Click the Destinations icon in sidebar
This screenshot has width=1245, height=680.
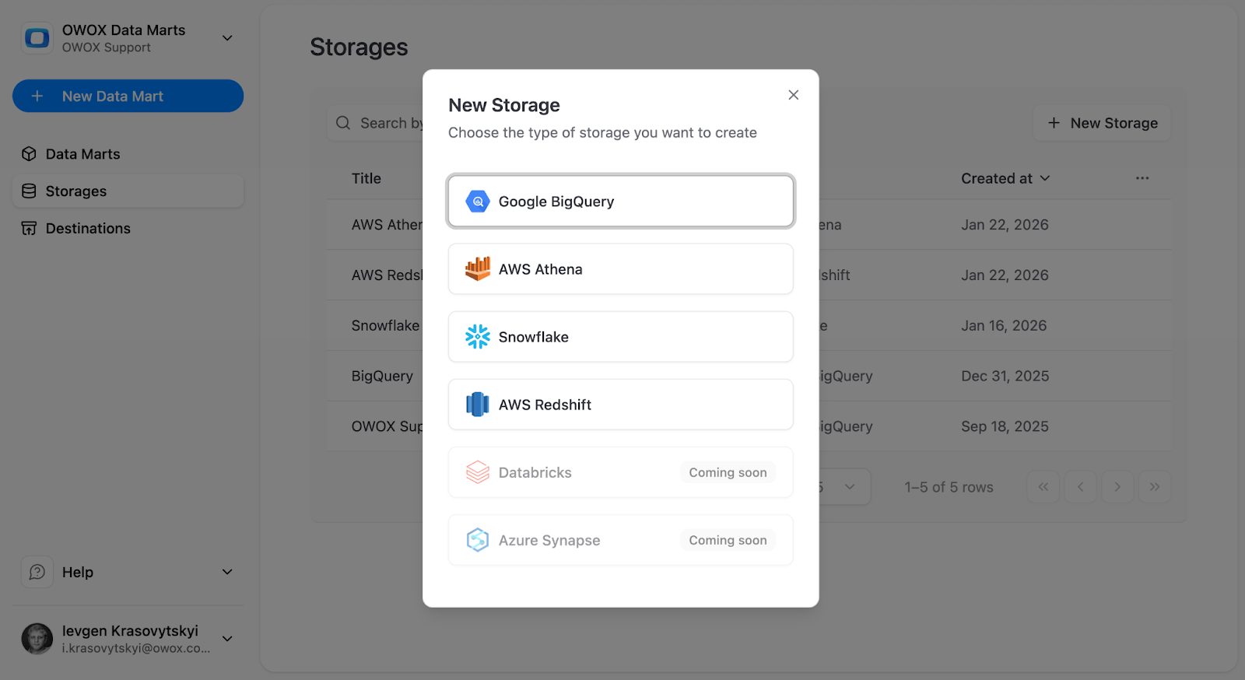(28, 228)
